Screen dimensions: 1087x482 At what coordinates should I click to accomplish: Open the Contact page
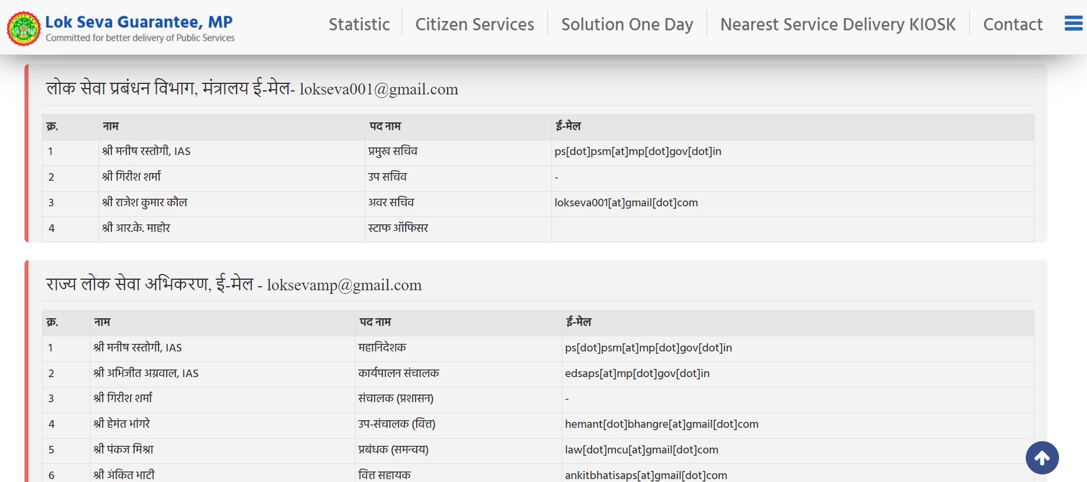click(1012, 24)
